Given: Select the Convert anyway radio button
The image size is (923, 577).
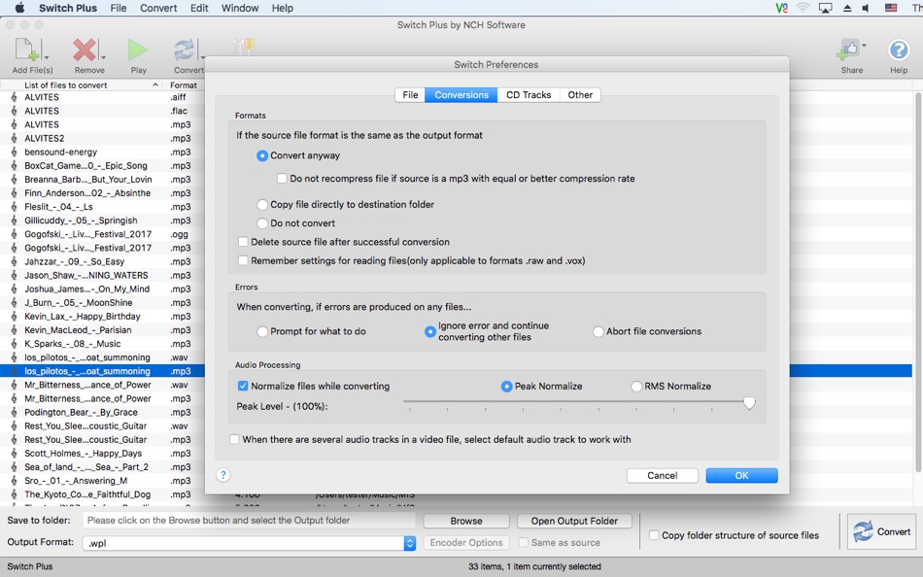Looking at the screenshot, I should point(262,156).
